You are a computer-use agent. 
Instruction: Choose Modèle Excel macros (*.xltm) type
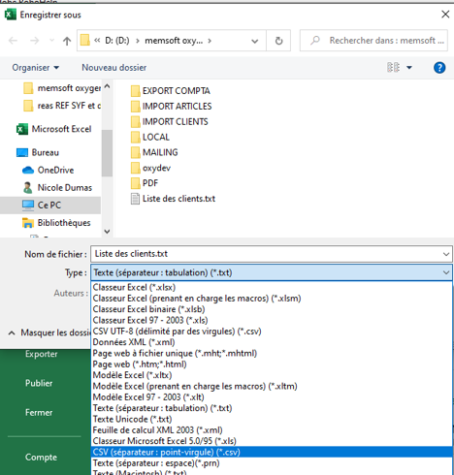coord(272,386)
